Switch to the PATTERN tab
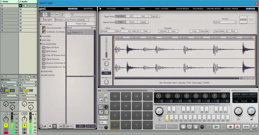This screenshot has height=135, width=259. pos(111,9)
